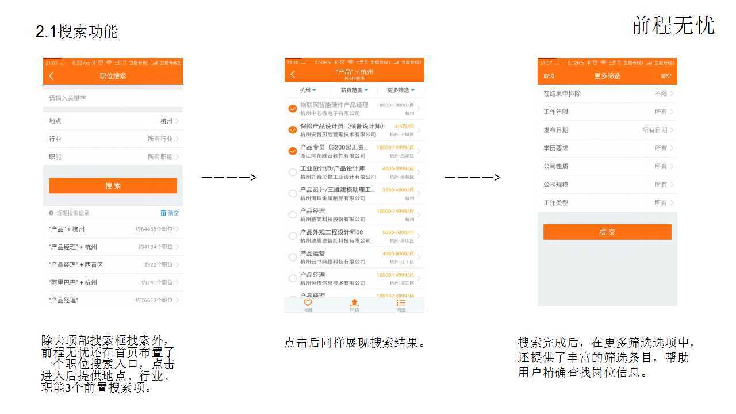Open the 更多筛选 filter dropdown

pos(401,90)
